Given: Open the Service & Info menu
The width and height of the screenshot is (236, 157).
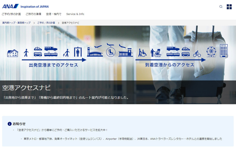Looking at the screenshot, I should coord(75,14).
